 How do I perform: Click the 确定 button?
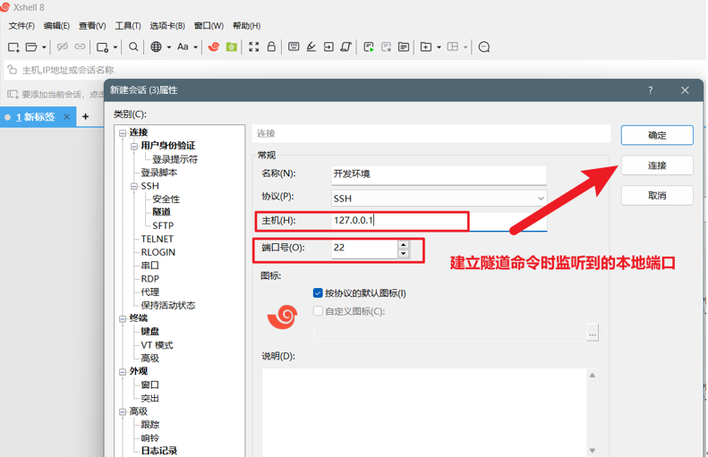657,135
